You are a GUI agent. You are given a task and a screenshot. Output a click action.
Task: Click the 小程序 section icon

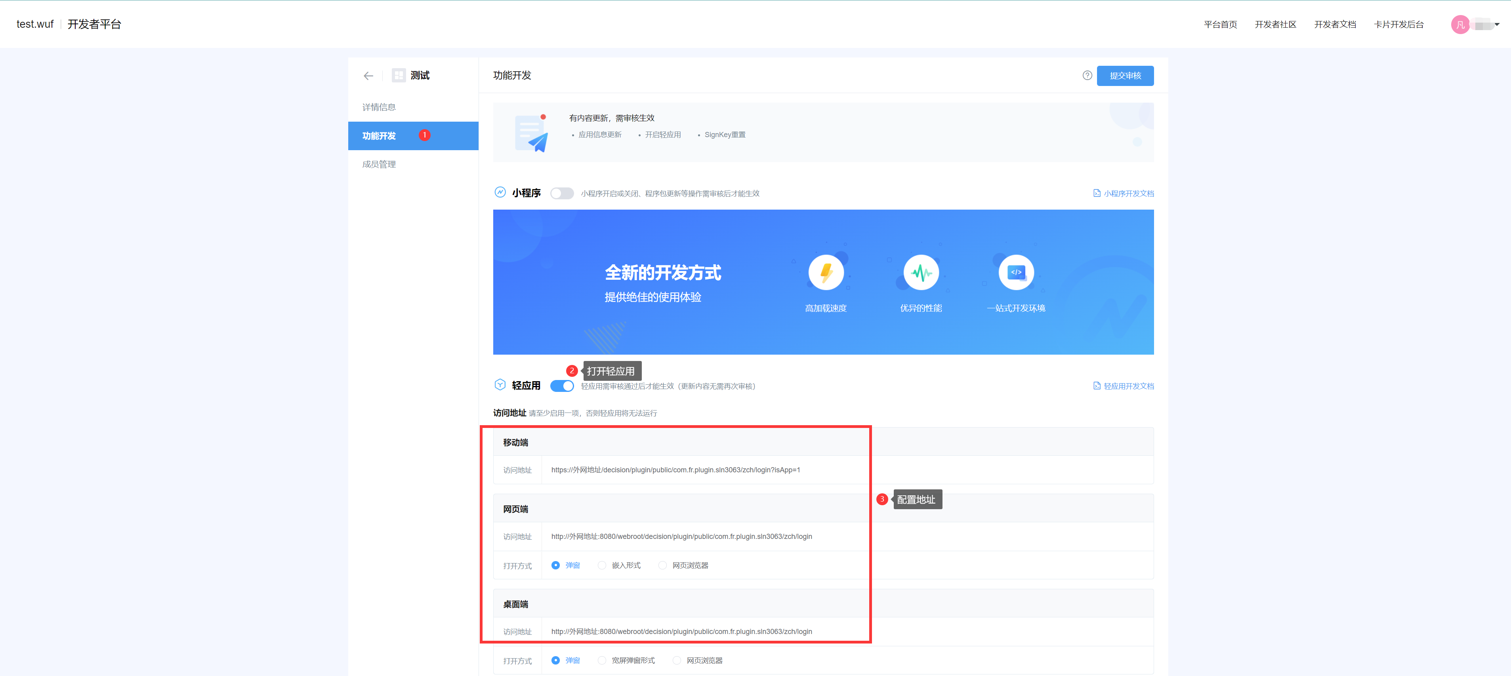pyautogui.click(x=500, y=193)
